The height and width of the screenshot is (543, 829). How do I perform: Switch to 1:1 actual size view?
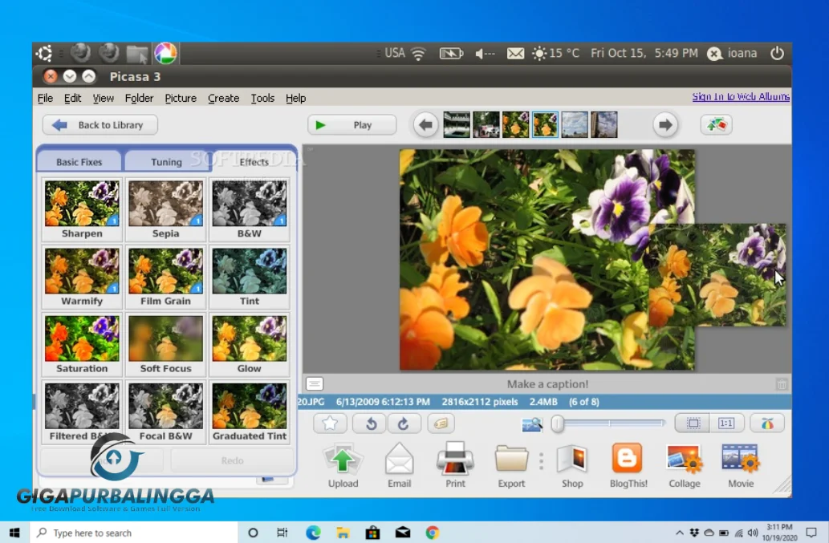tap(727, 422)
